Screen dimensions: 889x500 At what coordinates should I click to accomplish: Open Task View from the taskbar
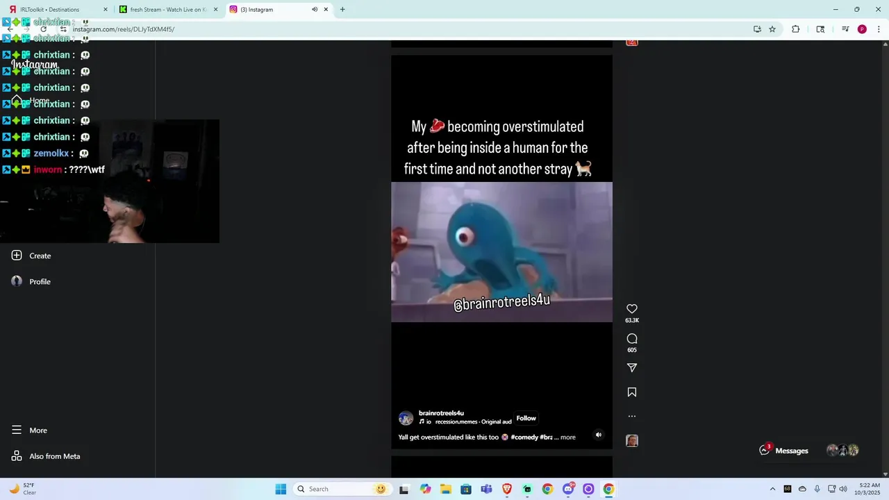tap(404, 489)
